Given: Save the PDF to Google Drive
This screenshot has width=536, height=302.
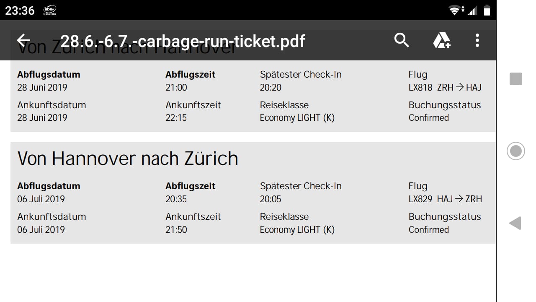Looking at the screenshot, I should coord(441,41).
